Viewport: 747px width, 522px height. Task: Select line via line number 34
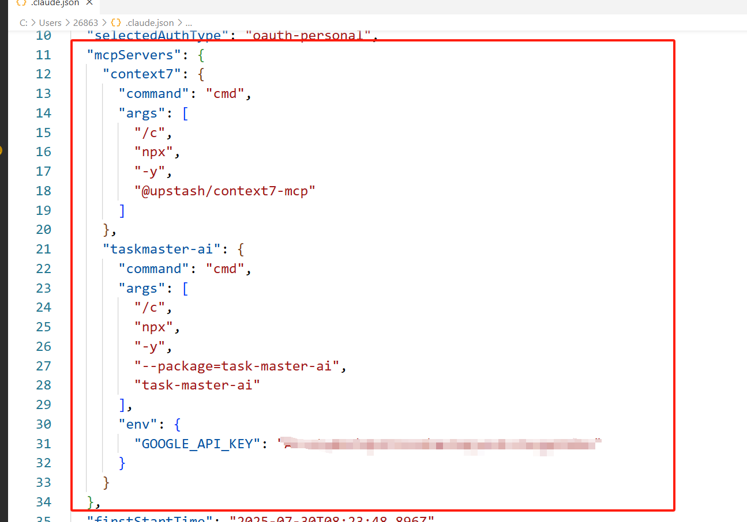[x=43, y=502]
